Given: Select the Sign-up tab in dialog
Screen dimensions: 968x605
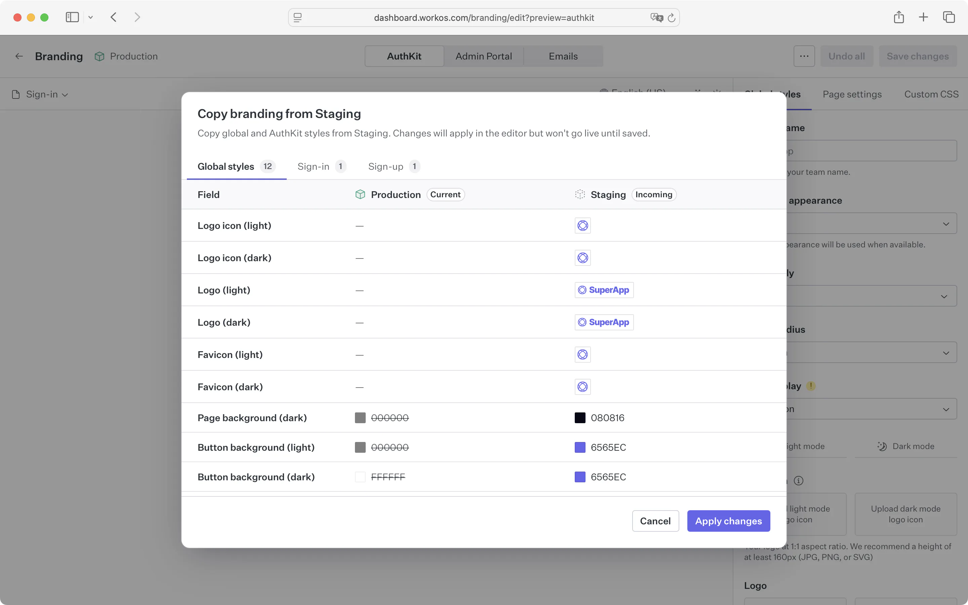Looking at the screenshot, I should (x=394, y=166).
